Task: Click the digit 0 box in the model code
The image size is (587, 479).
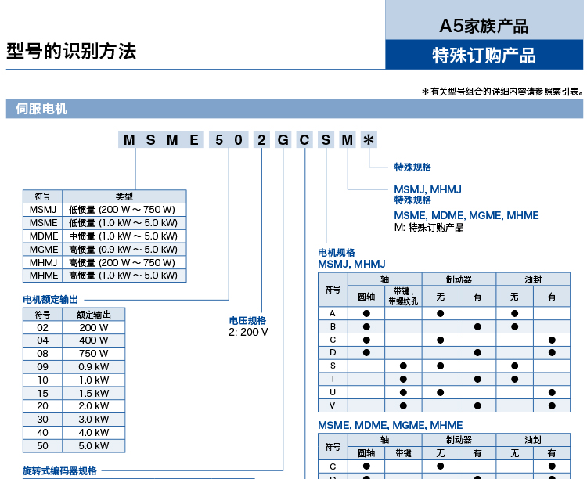Action: (239, 140)
